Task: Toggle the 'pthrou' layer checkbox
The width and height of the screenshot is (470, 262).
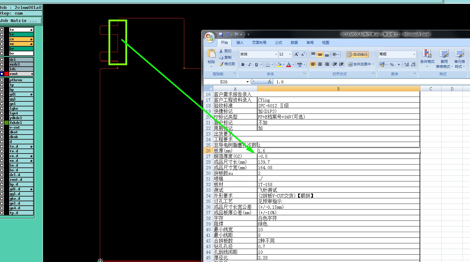Action: pyautogui.click(x=2, y=80)
